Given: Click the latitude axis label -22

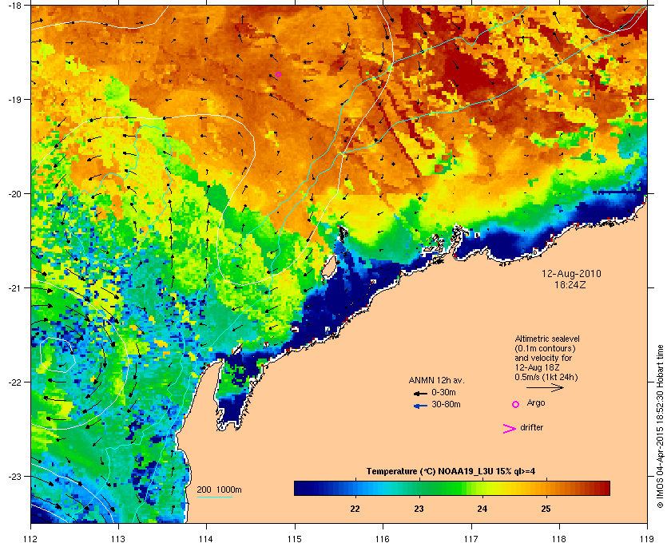Looking at the screenshot, I should [x=14, y=382].
